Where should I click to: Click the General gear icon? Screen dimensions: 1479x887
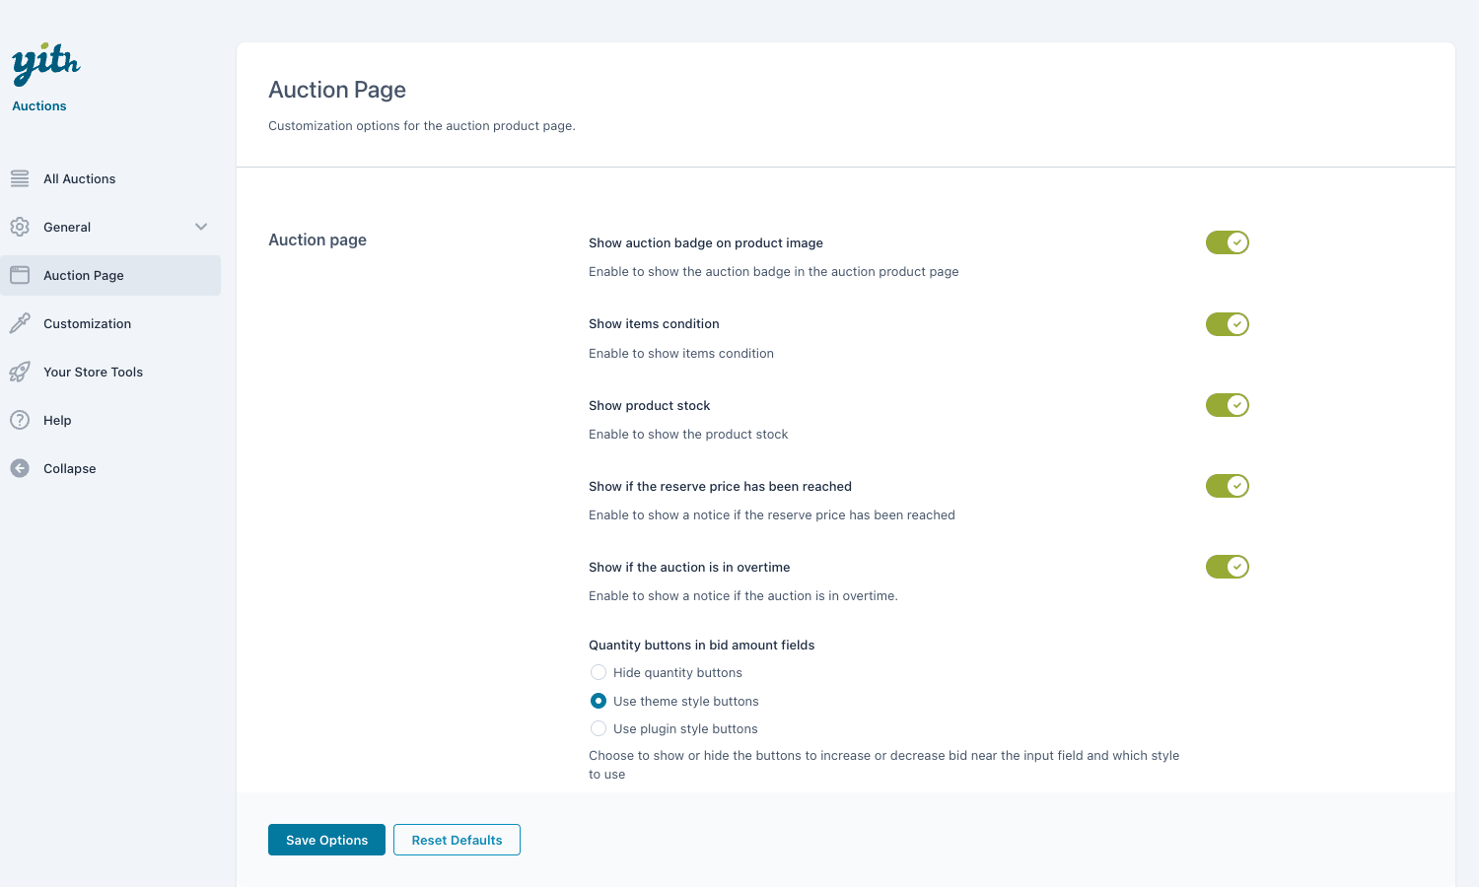20,227
